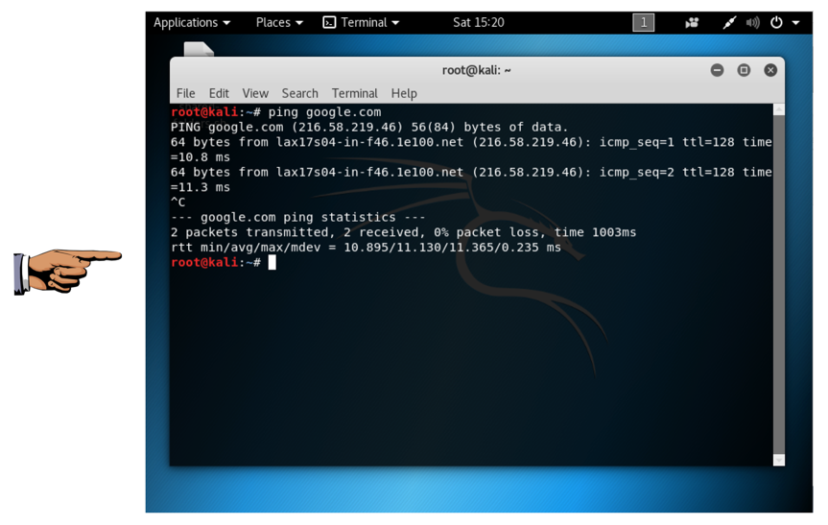The image size is (828, 525).
Task: Click the icmp_seq=2 ttl=128 reply line
Action: coord(471,172)
